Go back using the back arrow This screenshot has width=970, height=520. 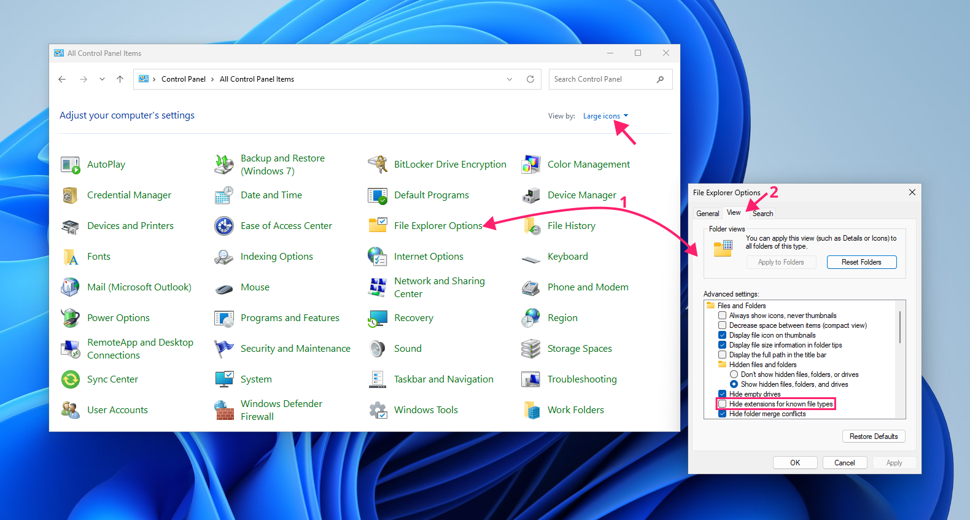[62, 79]
